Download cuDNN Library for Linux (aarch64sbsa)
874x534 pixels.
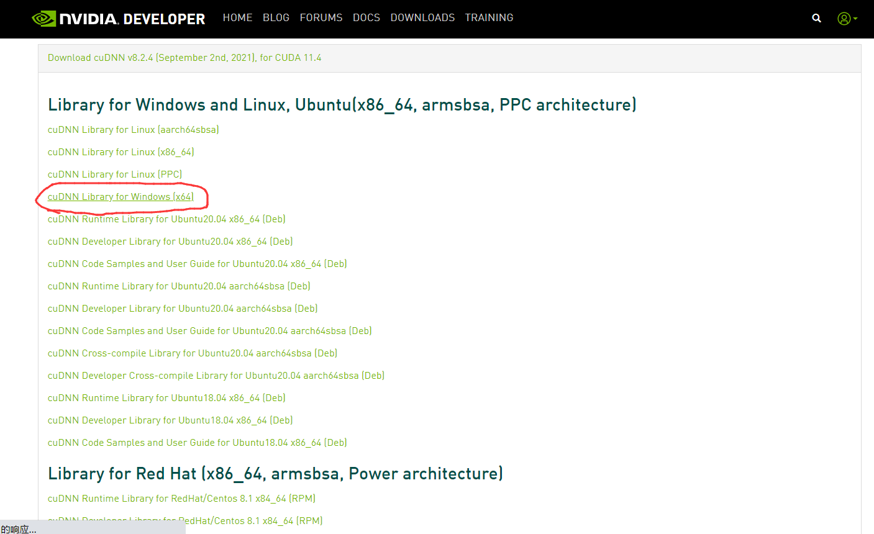(x=134, y=130)
